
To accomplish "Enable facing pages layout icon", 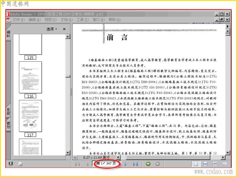I will point(225,164).
